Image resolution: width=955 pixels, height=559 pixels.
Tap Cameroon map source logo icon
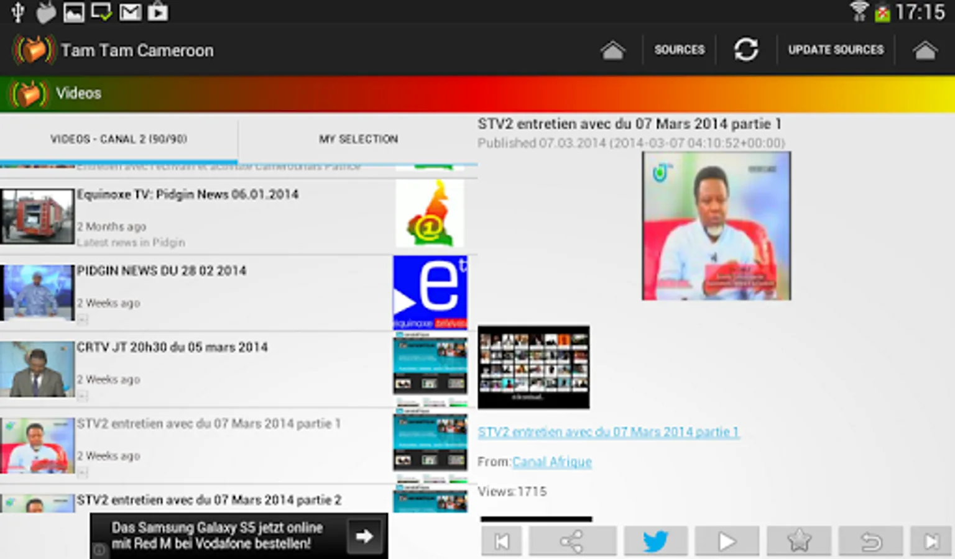[430, 214]
